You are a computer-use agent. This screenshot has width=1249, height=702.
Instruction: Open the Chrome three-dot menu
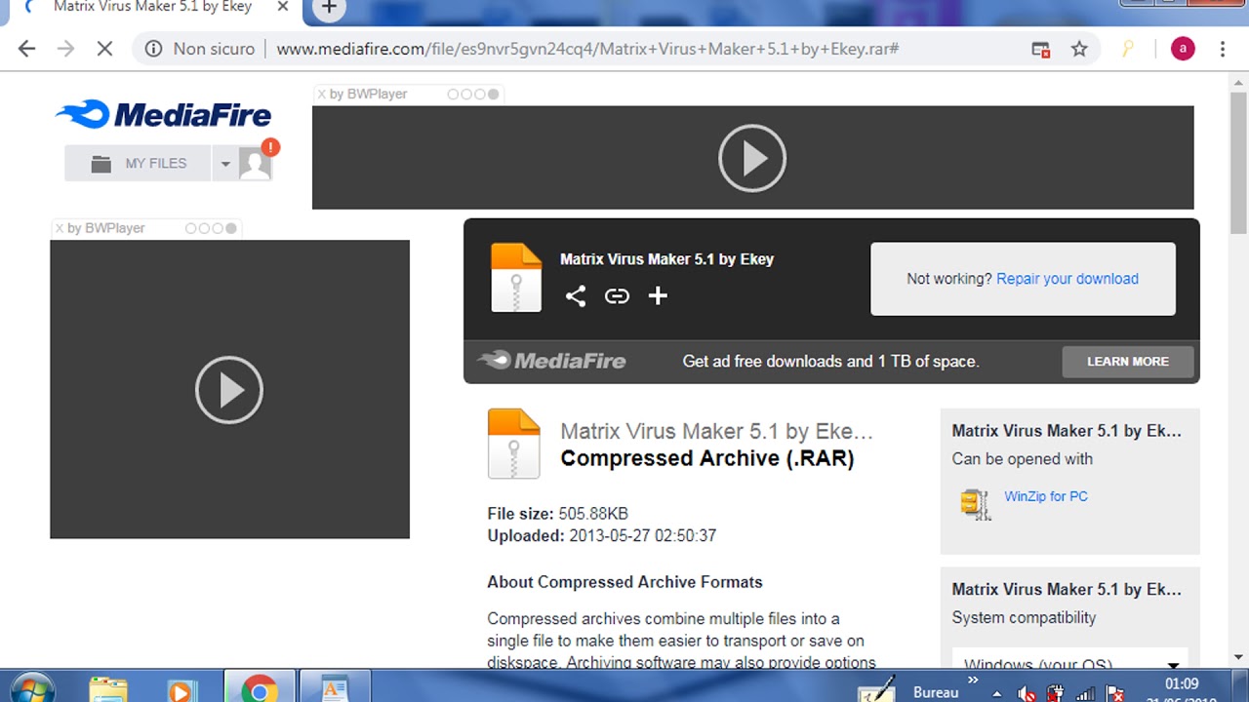click(1223, 49)
